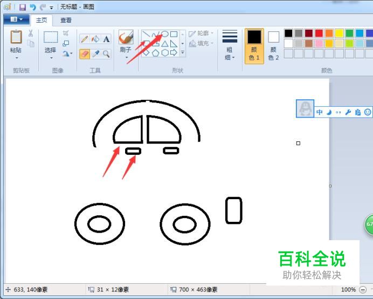The height and width of the screenshot is (299, 373).
Task: Expand the Select (选择) dropdown arrow
Action: pos(51,58)
